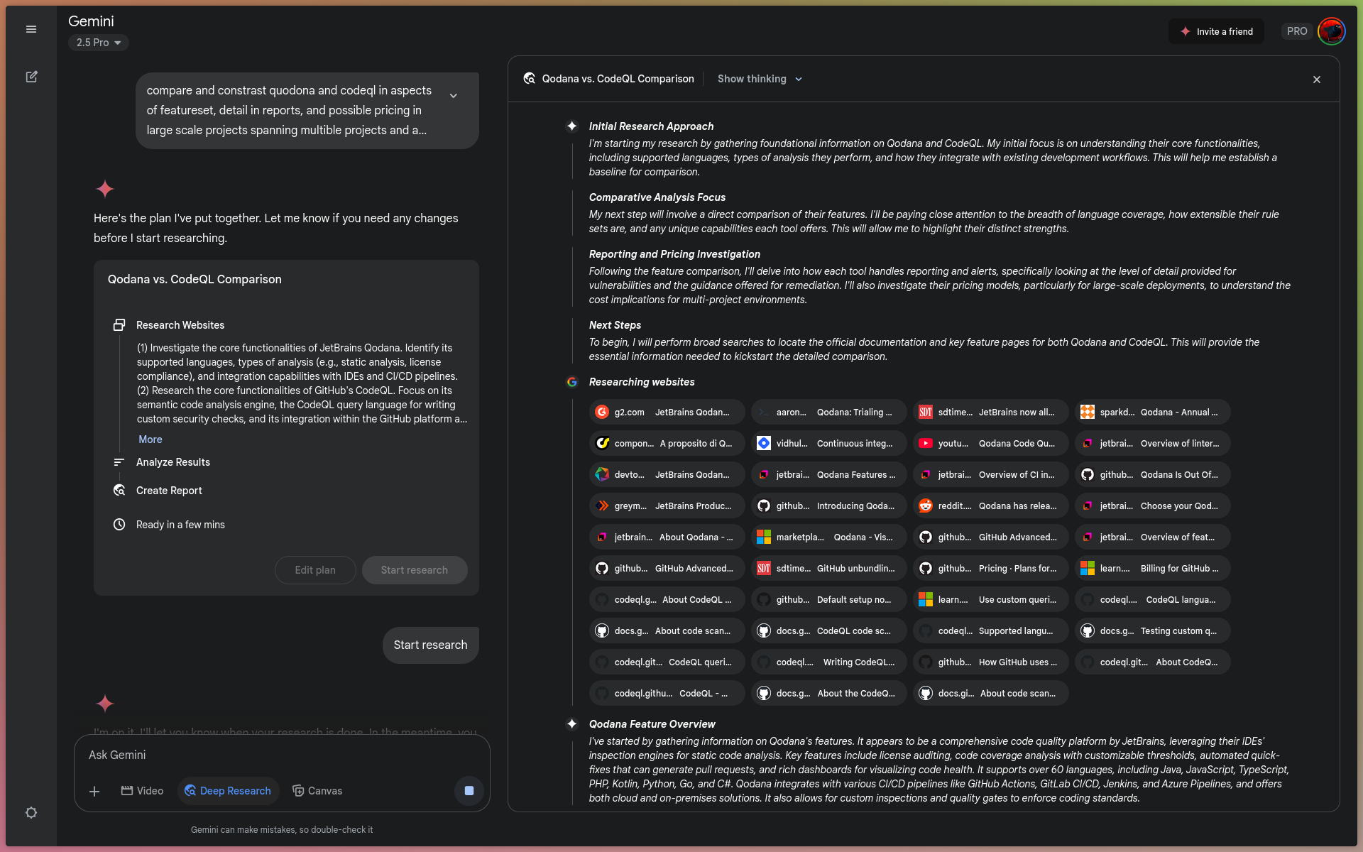Open docs.g About the CodeQ source
The image size is (1363, 852).
coord(828,694)
